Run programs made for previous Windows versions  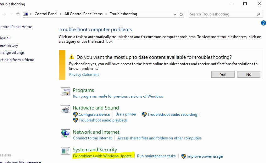(x=118, y=96)
